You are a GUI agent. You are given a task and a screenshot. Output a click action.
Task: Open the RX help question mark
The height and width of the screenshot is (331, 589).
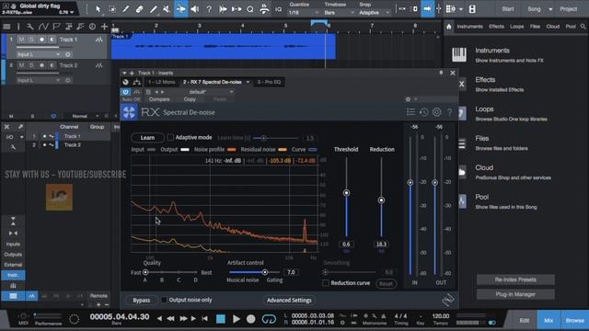(x=450, y=112)
